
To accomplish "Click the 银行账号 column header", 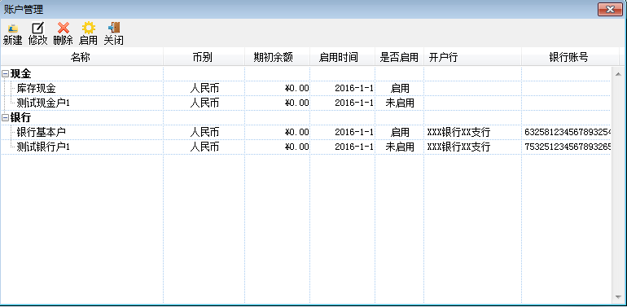I will [x=570, y=58].
